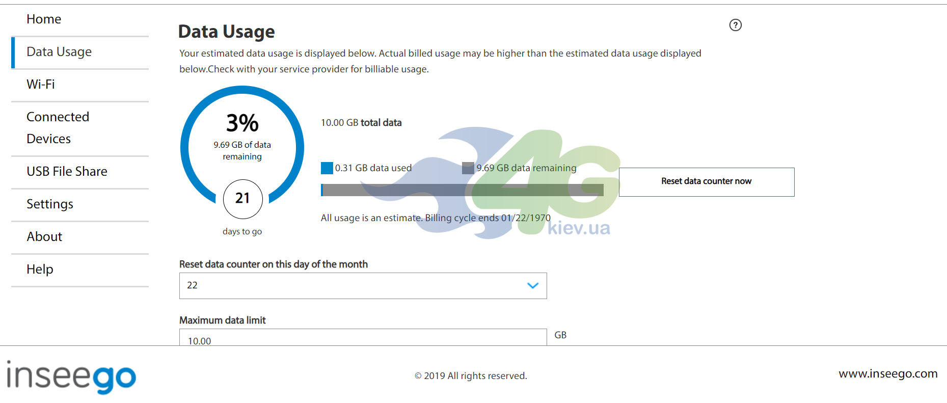Click the data usage progress bar
This screenshot has width=947, height=403.
pos(462,190)
